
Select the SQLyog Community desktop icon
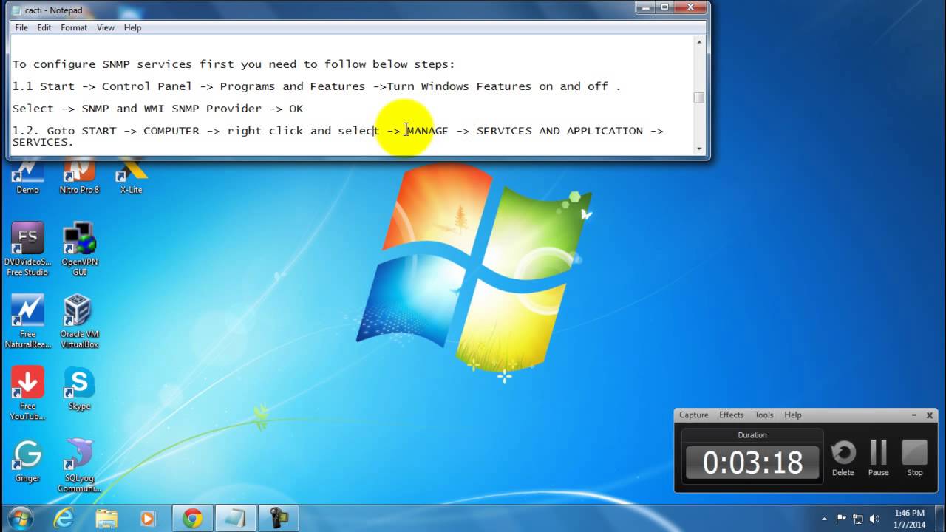point(79,465)
